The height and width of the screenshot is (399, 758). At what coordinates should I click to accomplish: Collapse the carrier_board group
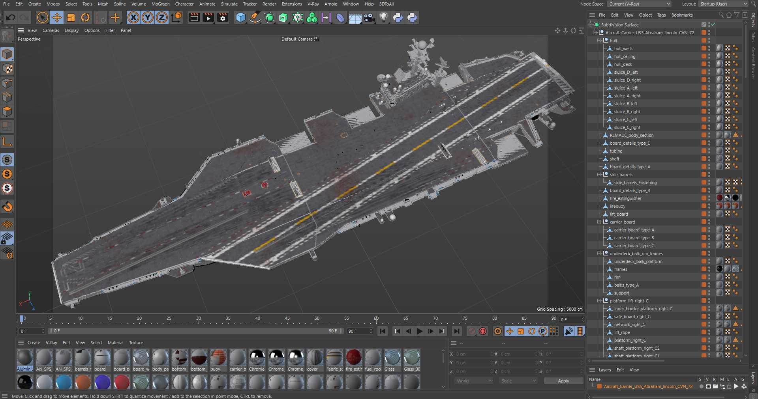[x=599, y=222]
